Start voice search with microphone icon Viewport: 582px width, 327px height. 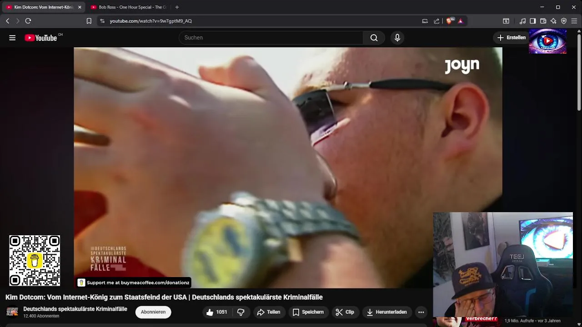[397, 38]
